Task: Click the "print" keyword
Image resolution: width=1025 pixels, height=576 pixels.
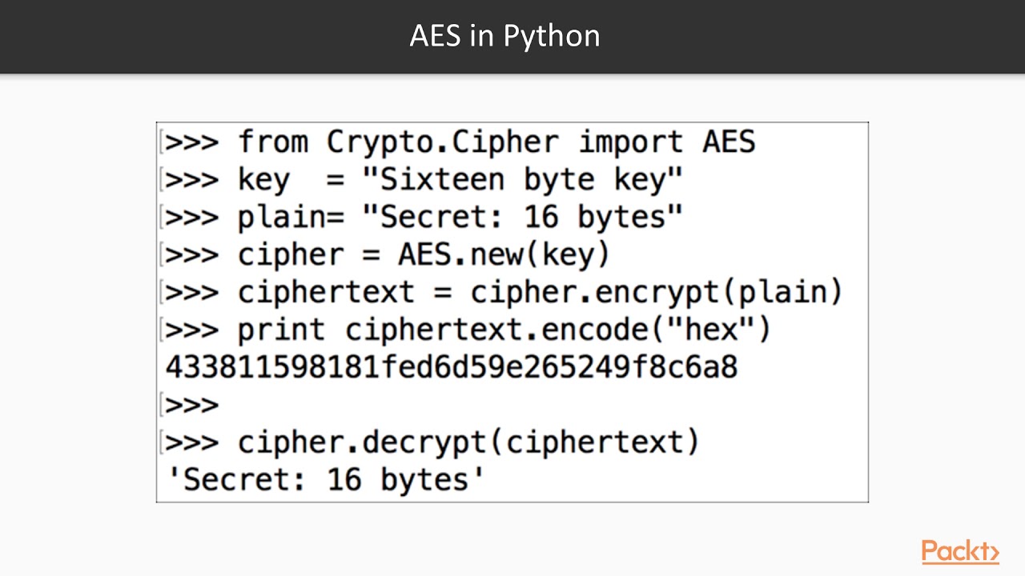Action: pos(281,330)
